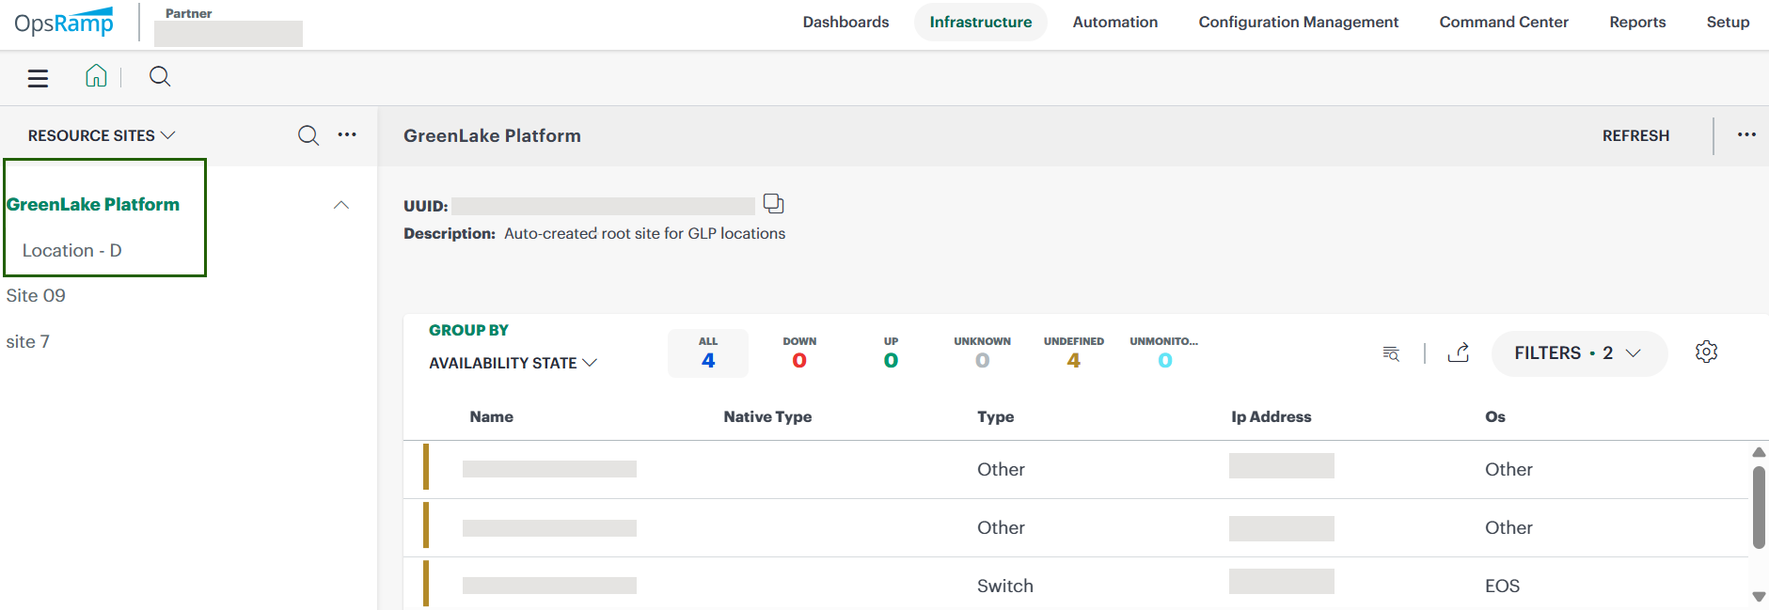
Task: Select GreenLake Platform in site tree
Action: pyautogui.click(x=92, y=204)
